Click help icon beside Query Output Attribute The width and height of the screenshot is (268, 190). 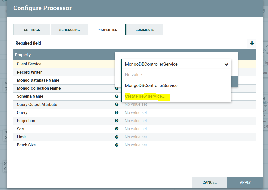pos(117,104)
